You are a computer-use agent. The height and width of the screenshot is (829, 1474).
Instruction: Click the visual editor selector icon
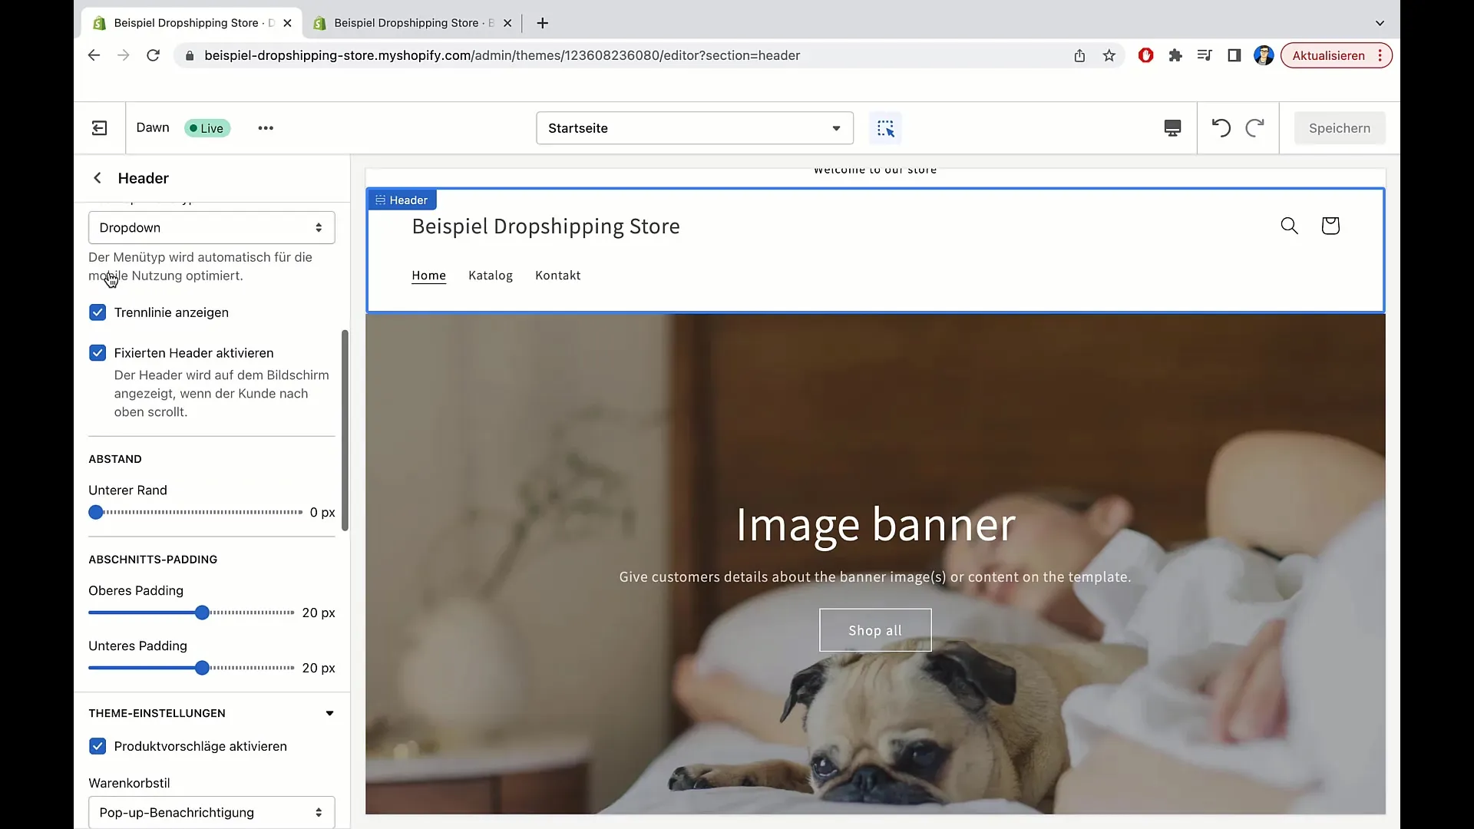point(886,127)
